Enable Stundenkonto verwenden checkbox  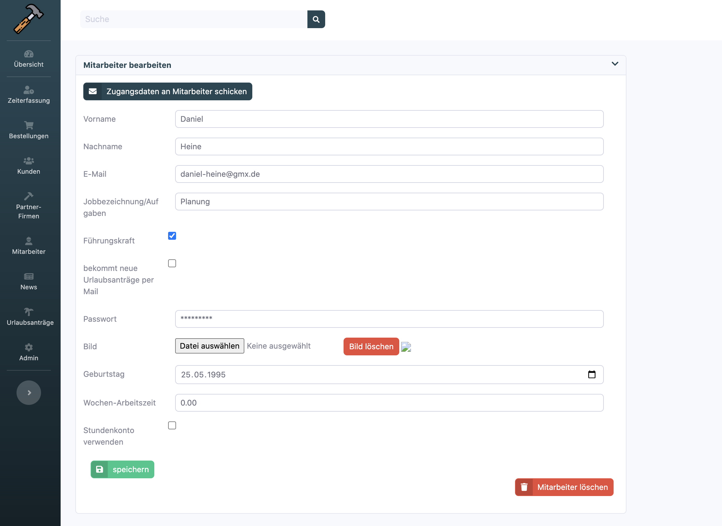pos(172,425)
